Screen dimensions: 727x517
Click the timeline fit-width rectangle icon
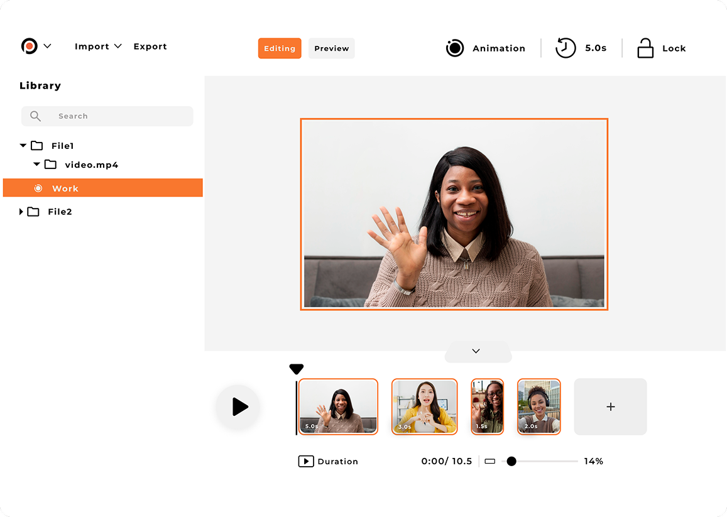(490, 461)
